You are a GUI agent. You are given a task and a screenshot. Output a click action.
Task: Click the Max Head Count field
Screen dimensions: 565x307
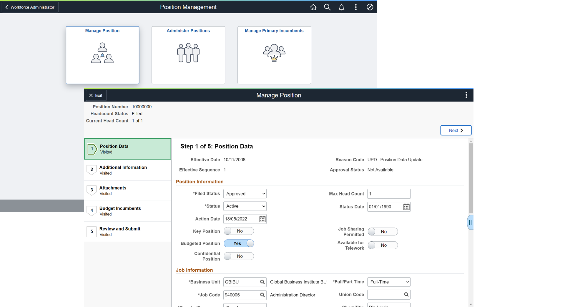(x=389, y=194)
